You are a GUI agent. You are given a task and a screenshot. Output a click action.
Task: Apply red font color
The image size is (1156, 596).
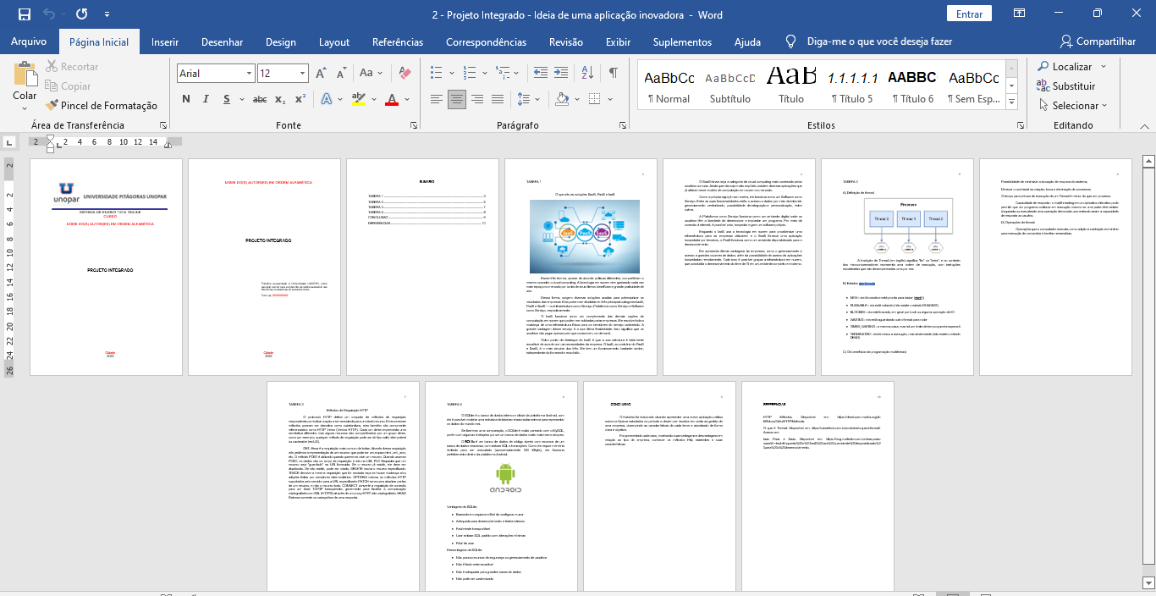click(392, 99)
